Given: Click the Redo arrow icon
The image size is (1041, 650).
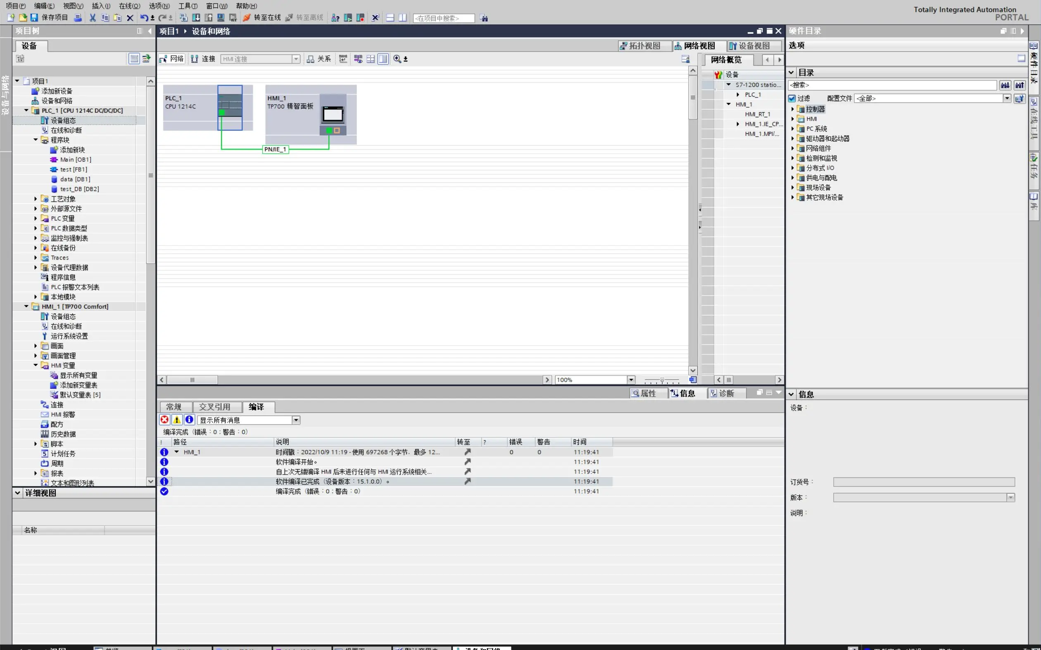Looking at the screenshot, I should 162,18.
